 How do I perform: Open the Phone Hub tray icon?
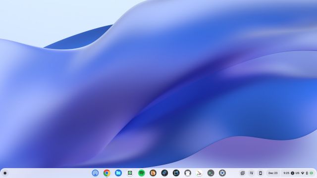click(x=261, y=173)
